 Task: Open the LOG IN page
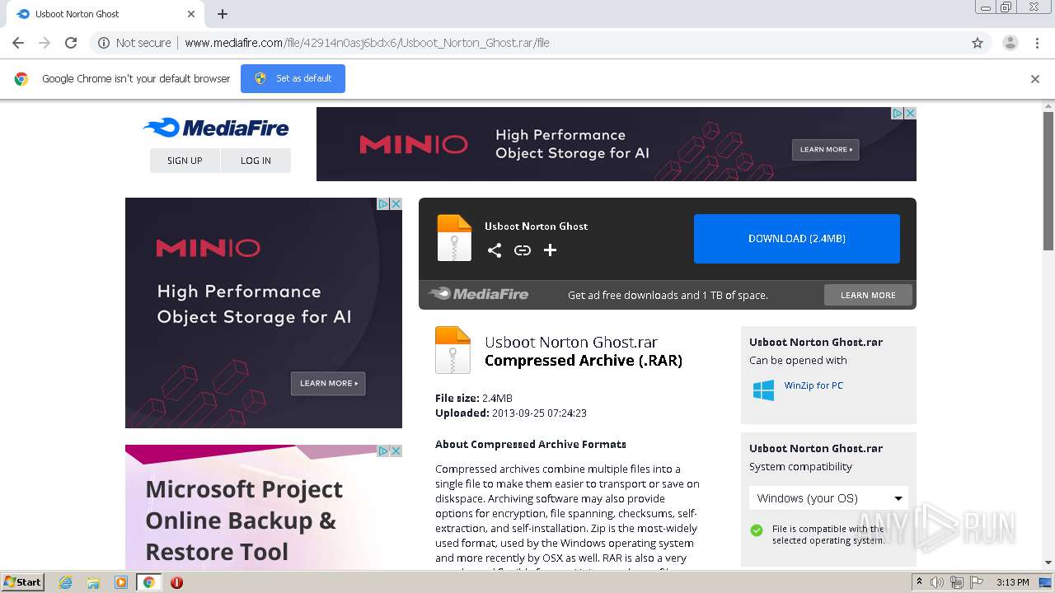coord(256,161)
